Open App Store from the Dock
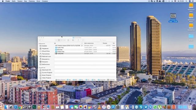Image resolution: width=196 pixels, height=110 pixels. click(113, 107)
